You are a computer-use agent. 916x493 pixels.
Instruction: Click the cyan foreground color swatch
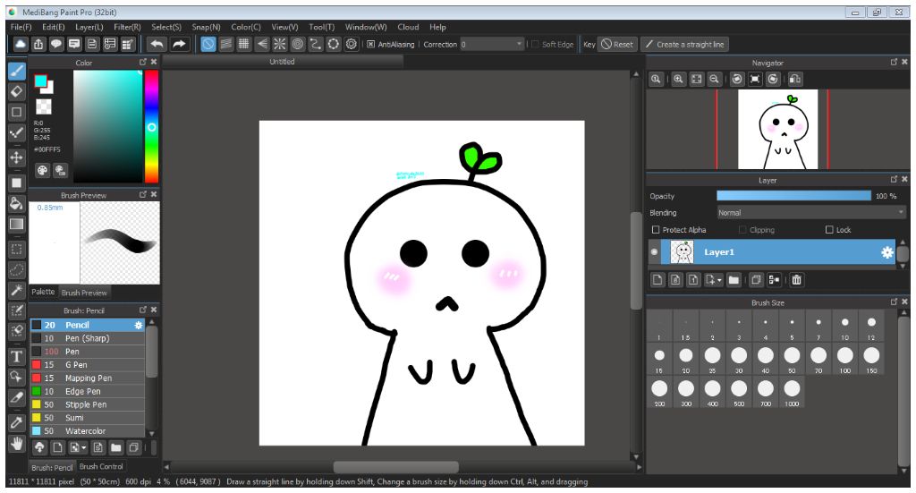(x=40, y=81)
